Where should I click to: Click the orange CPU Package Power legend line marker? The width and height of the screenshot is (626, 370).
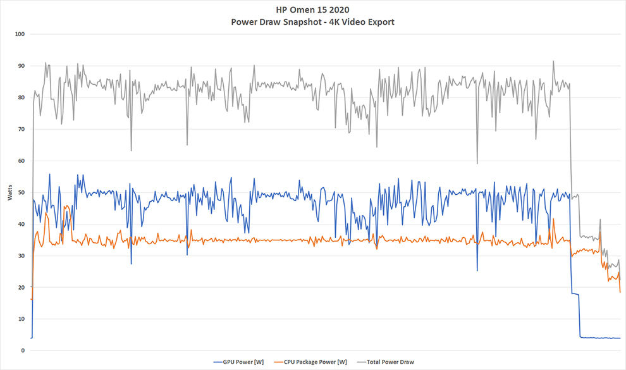coord(279,362)
